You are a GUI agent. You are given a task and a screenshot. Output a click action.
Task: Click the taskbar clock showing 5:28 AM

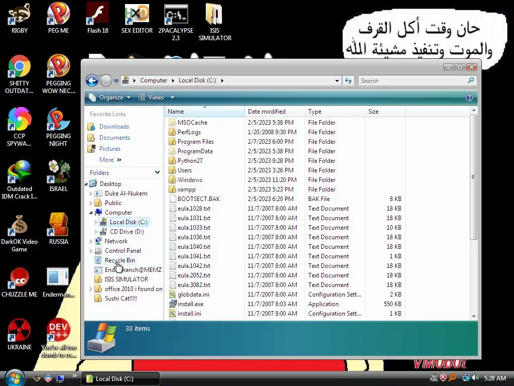[x=494, y=378]
